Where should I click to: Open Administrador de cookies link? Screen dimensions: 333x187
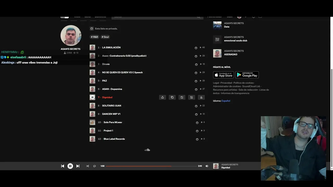227,86
